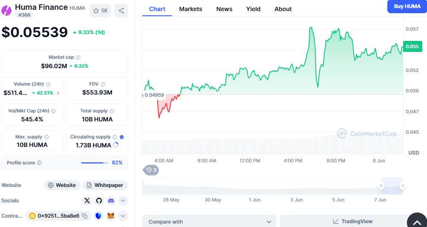Click the circulating supply progress ring

click(x=115, y=145)
